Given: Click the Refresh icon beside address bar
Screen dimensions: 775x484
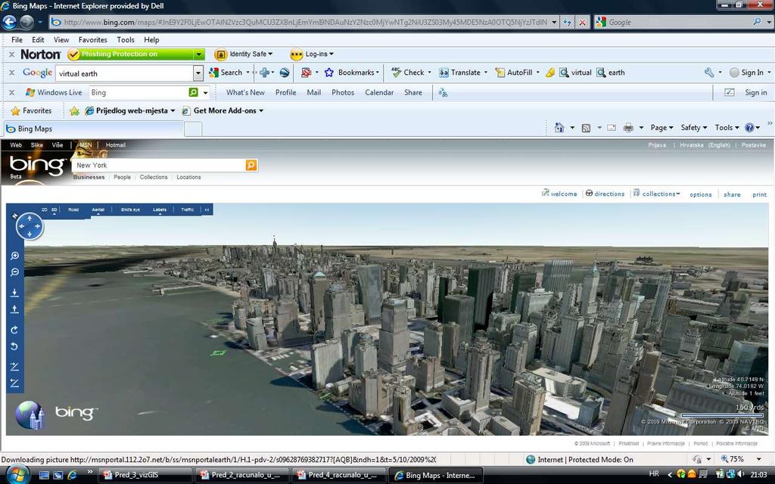Looking at the screenshot, I should pos(567,22).
